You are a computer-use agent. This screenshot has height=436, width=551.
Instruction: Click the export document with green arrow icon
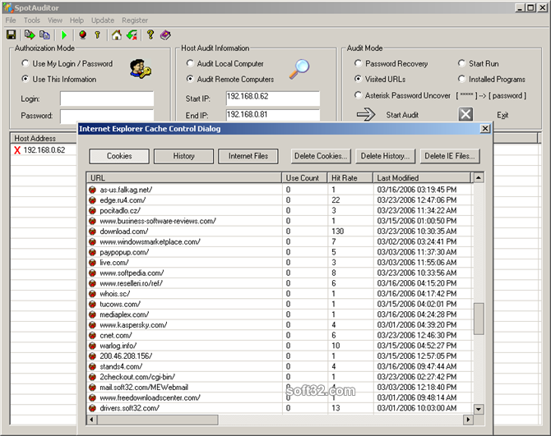click(x=30, y=34)
